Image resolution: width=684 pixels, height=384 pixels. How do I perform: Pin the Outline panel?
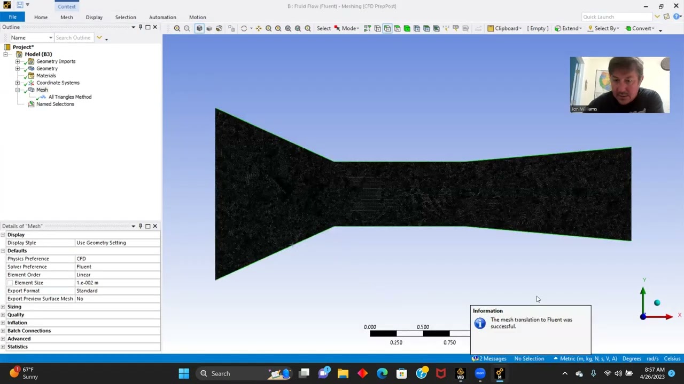pyautogui.click(x=141, y=27)
